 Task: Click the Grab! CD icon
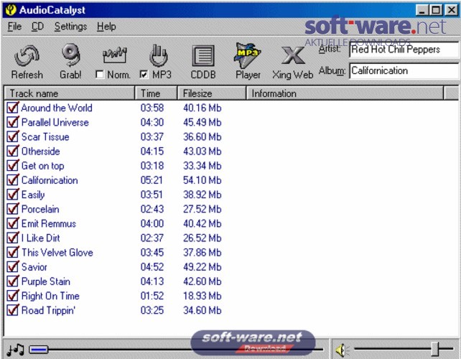click(x=70, y=55)
